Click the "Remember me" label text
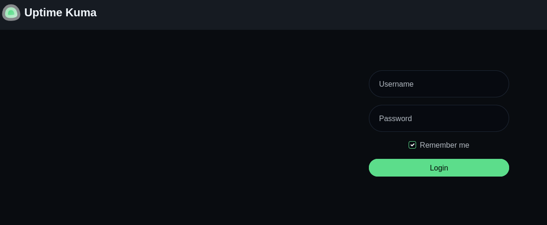547x225 pixels. pos(444,145)
